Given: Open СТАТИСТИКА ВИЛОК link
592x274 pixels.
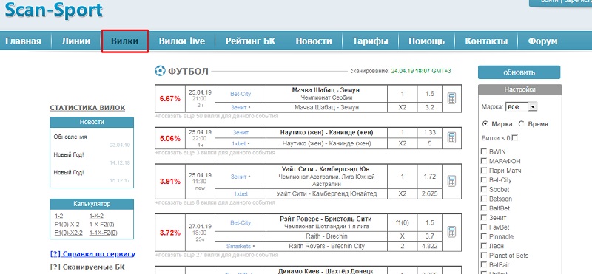Looking at the screenshot, I should point(87,108).
